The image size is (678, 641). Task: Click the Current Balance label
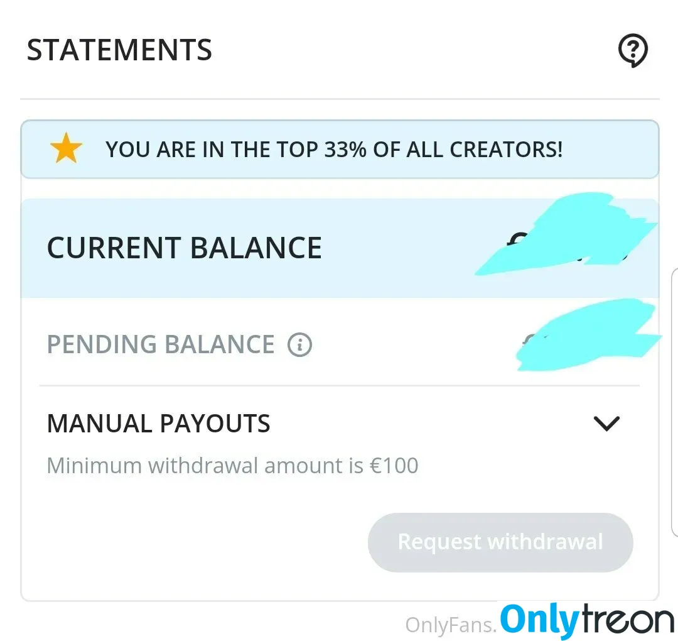click(184, 248)
